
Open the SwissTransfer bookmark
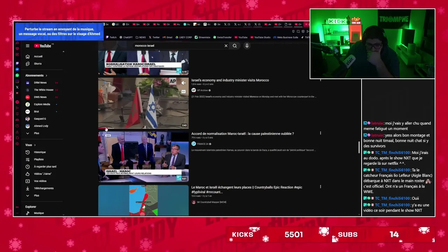click(x=222, y=37)
